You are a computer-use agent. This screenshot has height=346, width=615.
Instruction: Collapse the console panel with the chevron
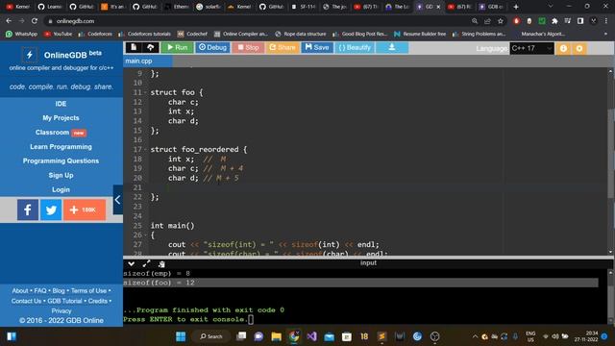(x=131, y=263)
